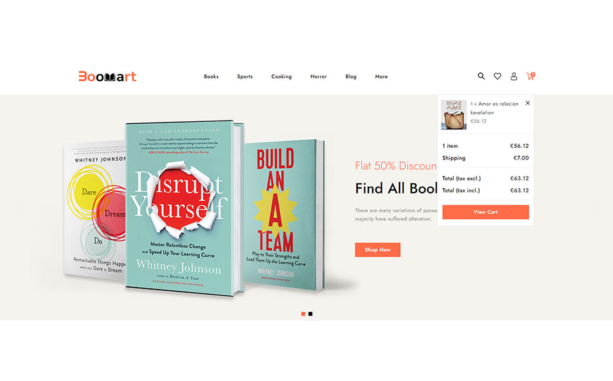The width and height of the screenshot is (613, 381).
Task: Click the Disrupt Yourself book cover
Action: (183, 206)
